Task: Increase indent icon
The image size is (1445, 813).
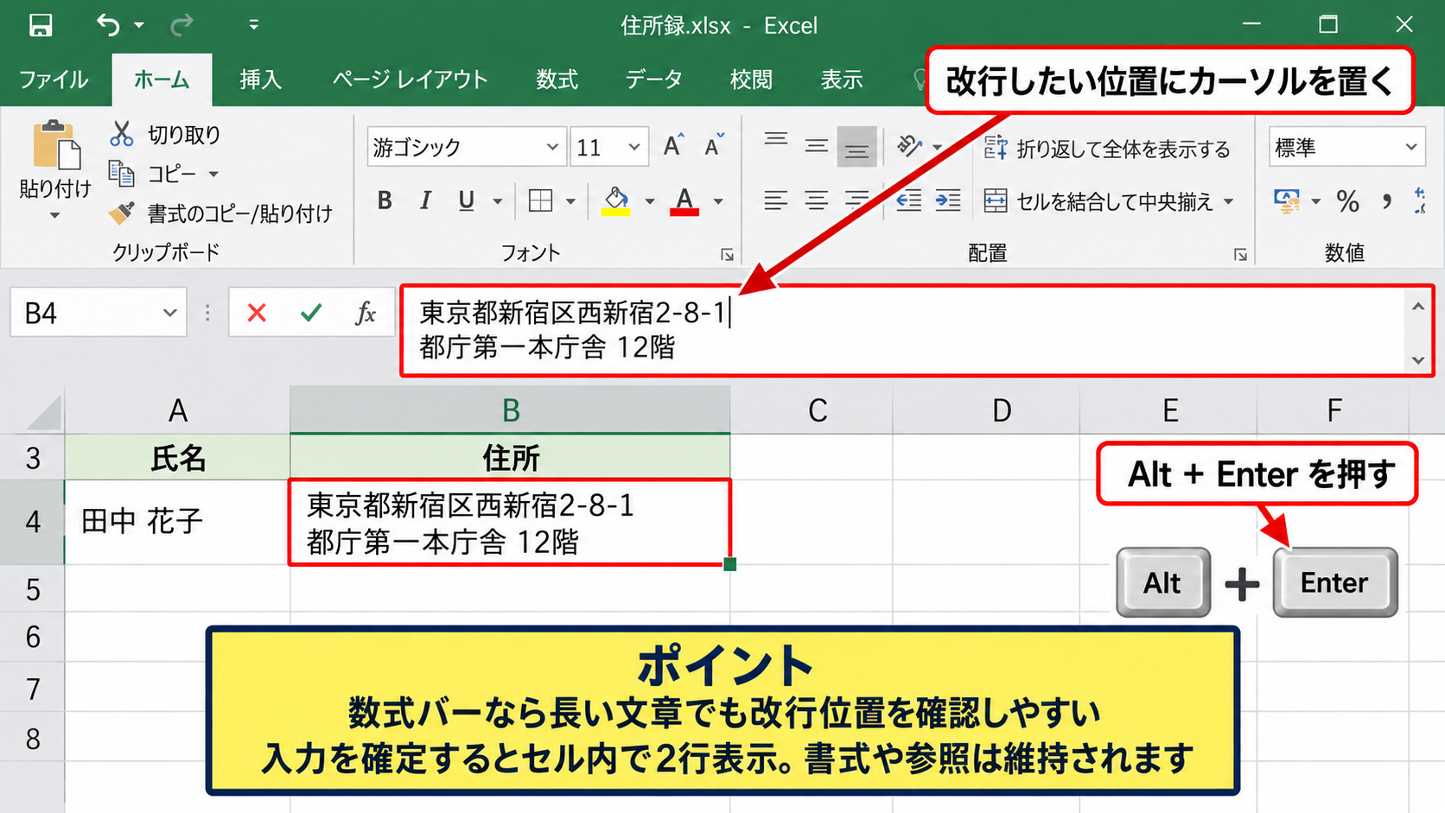Action: tap(948, 200)
